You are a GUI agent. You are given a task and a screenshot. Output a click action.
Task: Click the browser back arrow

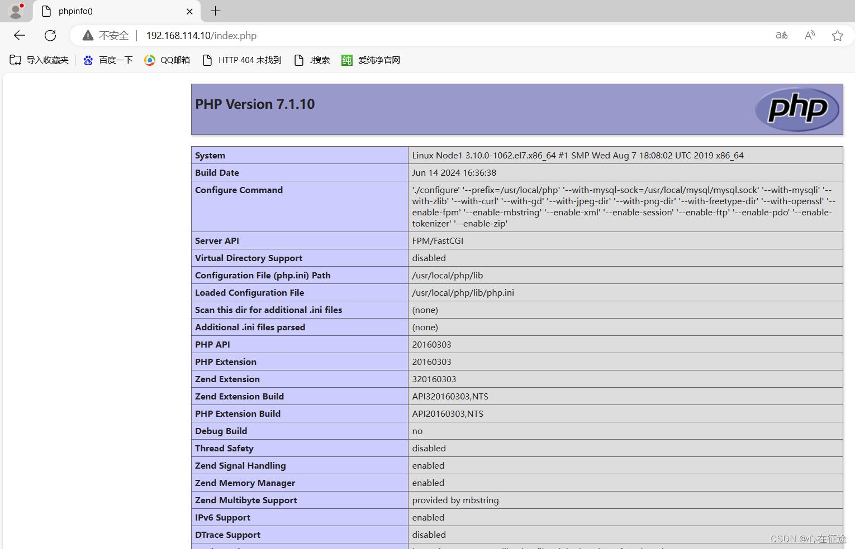click(x=20, y=36)
